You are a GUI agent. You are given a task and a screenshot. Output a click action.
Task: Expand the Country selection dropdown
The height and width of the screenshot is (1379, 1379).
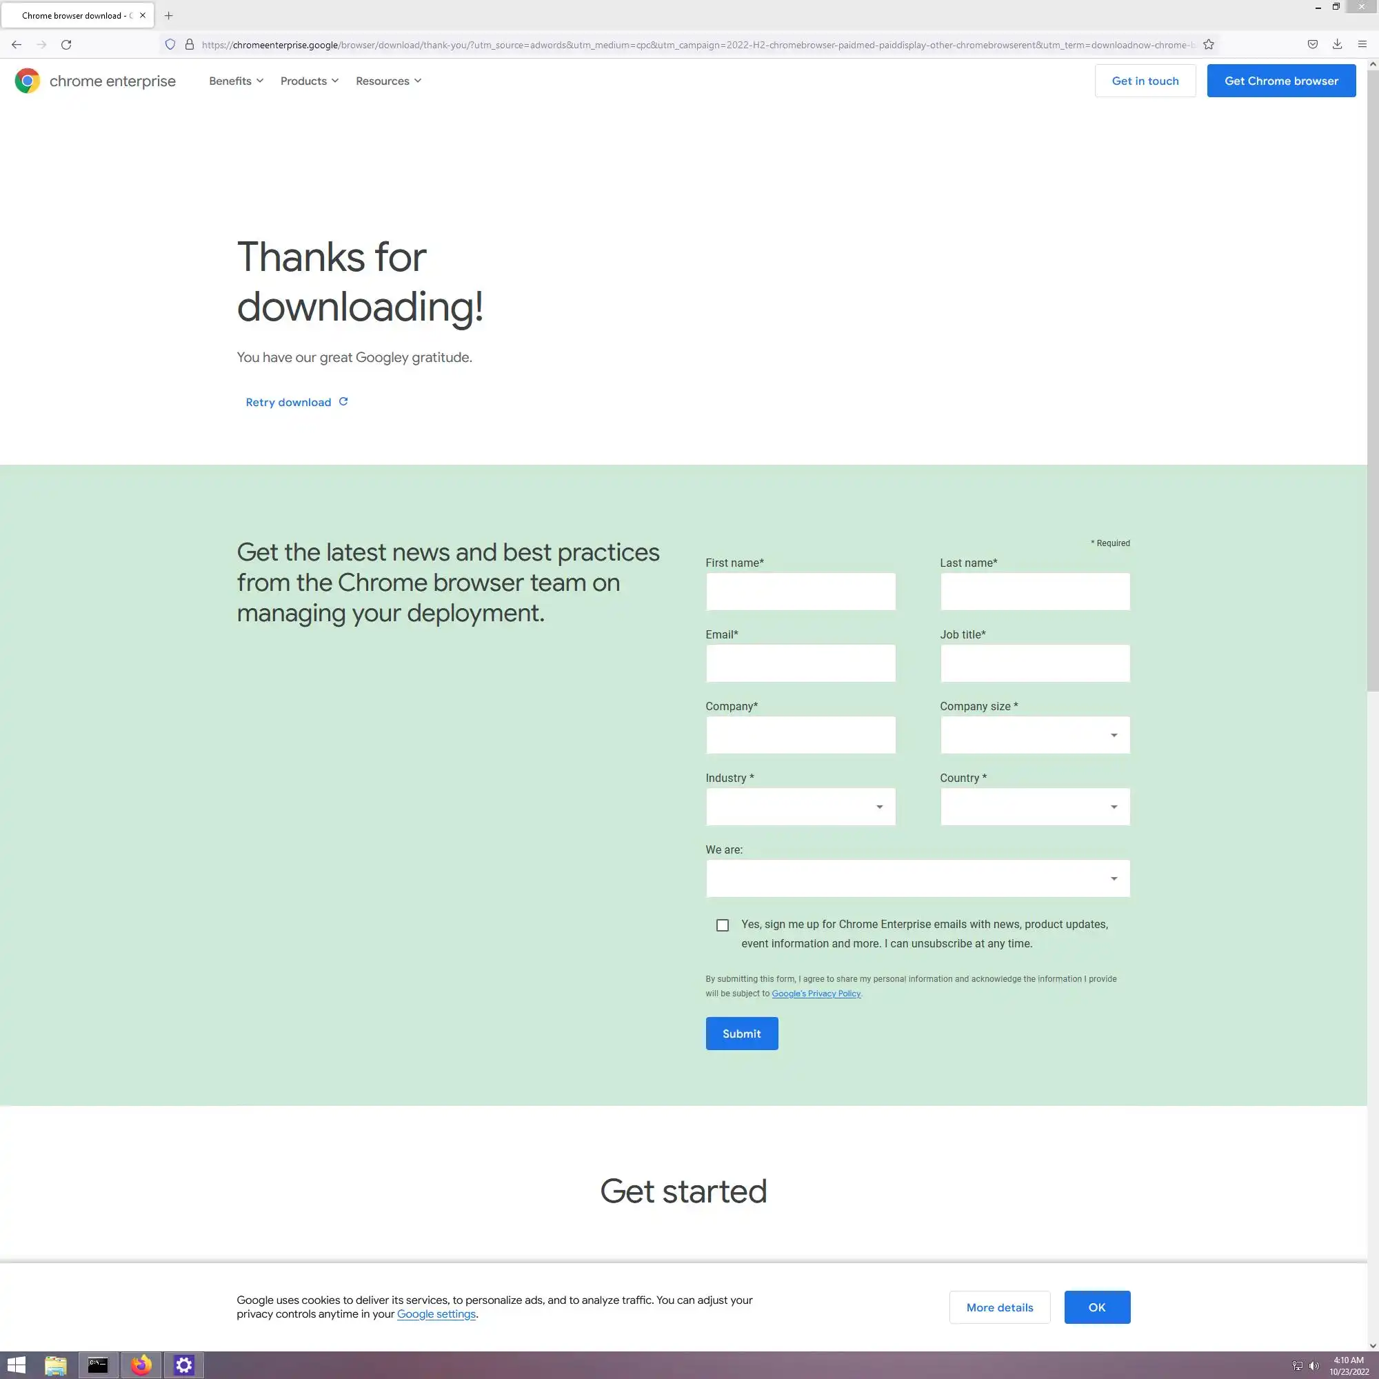[1034, 807]
